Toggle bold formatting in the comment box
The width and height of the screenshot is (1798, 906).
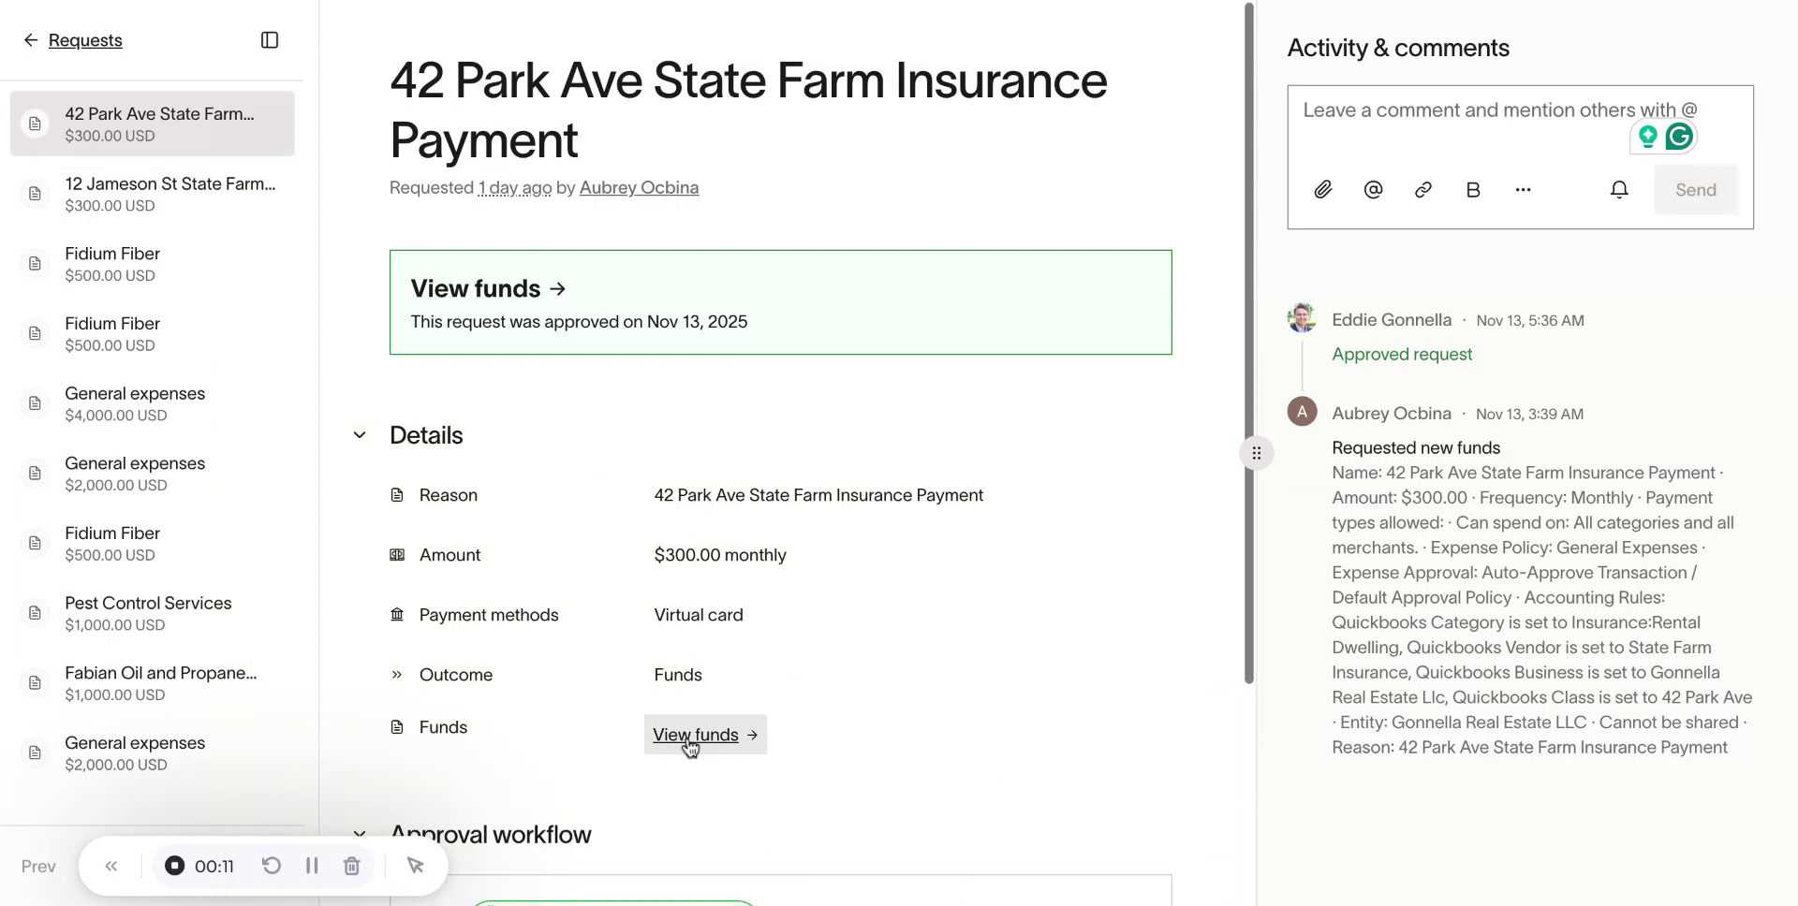point(1472,190)
